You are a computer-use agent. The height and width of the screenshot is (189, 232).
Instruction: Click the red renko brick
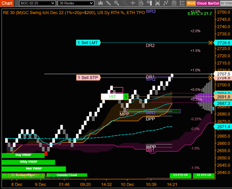(46, 153)
